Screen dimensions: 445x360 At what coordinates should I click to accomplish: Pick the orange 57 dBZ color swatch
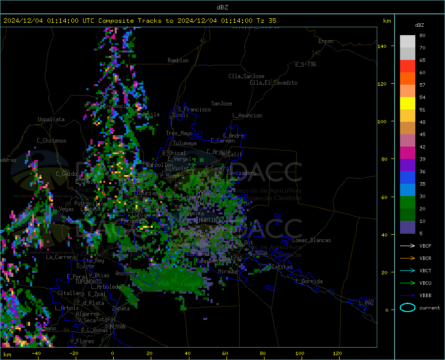tap(407, 79)
